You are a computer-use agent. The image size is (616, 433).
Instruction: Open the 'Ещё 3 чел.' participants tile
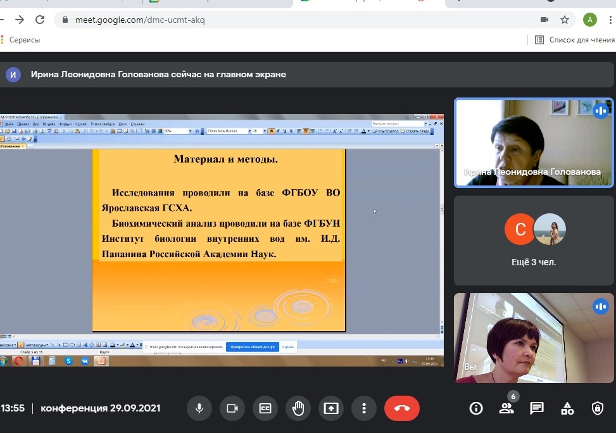(x=534, y=241)
